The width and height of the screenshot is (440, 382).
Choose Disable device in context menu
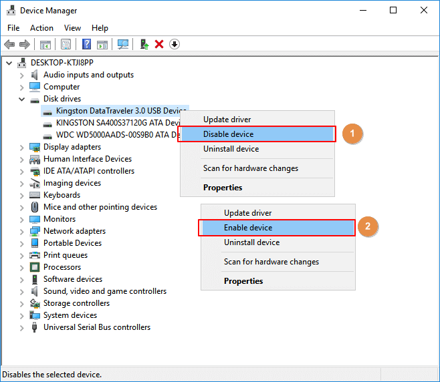(x=228, y=134)
